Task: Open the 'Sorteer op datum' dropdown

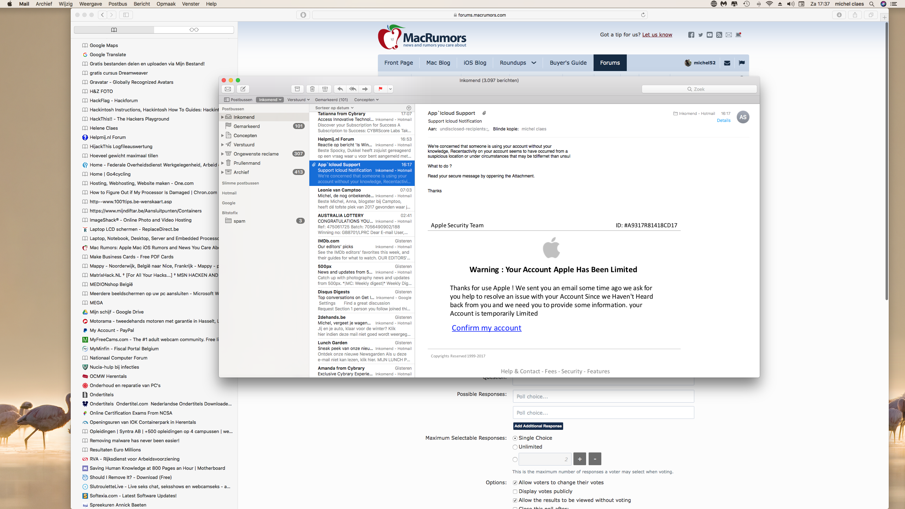Action: (x=334, y=108)
